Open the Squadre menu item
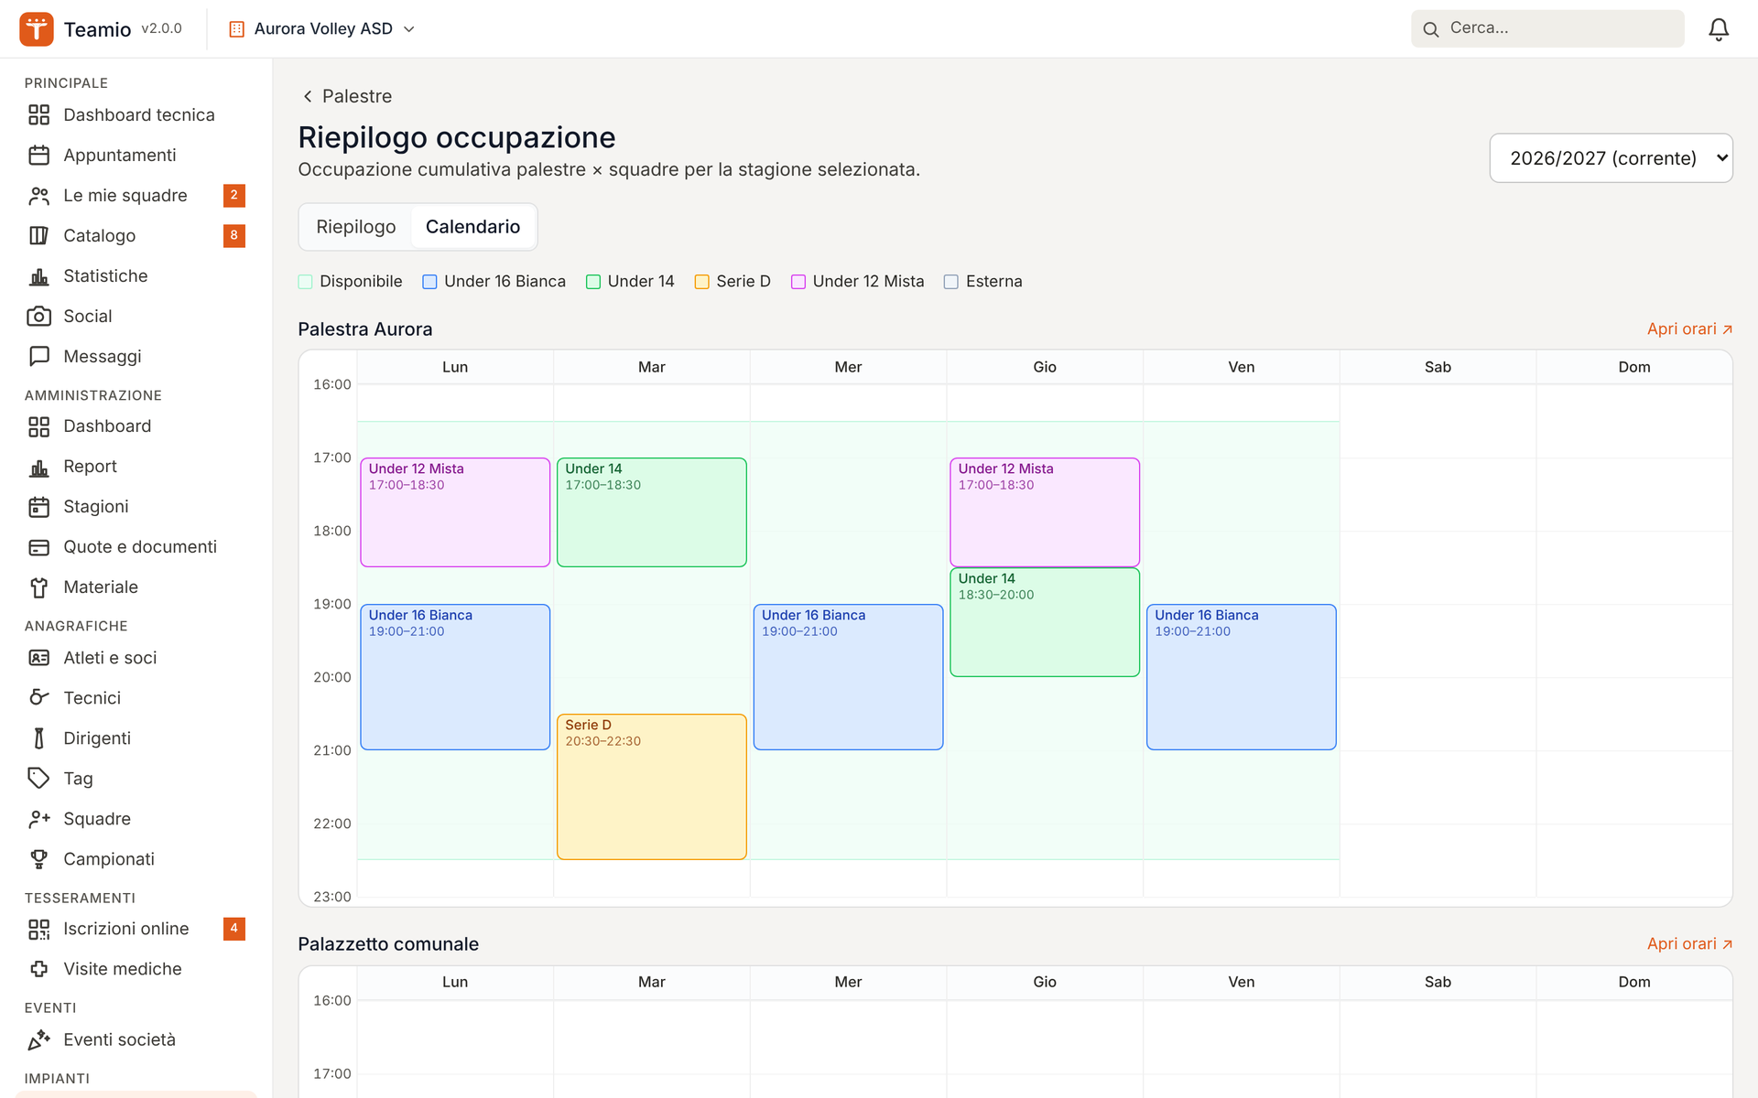The image size is (1758, 1098). pyautogui.click(x=136, y=819)
